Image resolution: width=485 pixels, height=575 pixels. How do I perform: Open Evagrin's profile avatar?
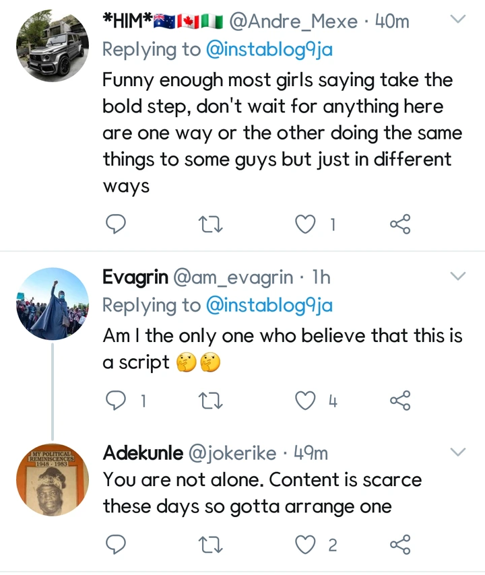(x=52, y=303)
